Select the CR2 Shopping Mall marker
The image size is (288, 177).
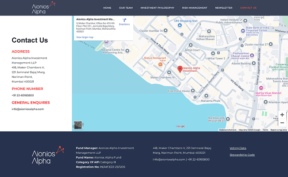click(x=180, y=25)
